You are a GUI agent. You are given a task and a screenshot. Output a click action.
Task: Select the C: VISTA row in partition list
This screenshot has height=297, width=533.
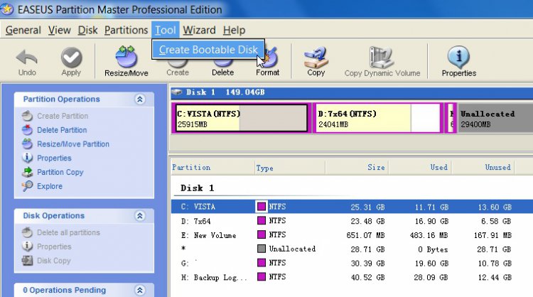(352, 207)
